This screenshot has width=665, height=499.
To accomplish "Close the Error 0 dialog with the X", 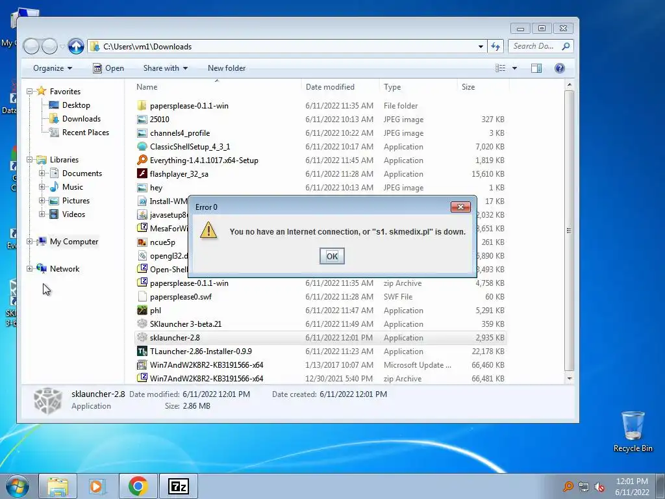I will pyautogui.click(x=460, y=207).
